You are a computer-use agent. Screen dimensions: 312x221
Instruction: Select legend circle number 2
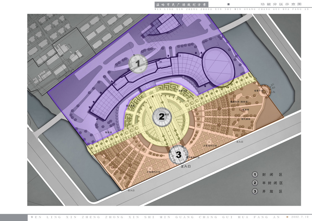pos(255,183)
